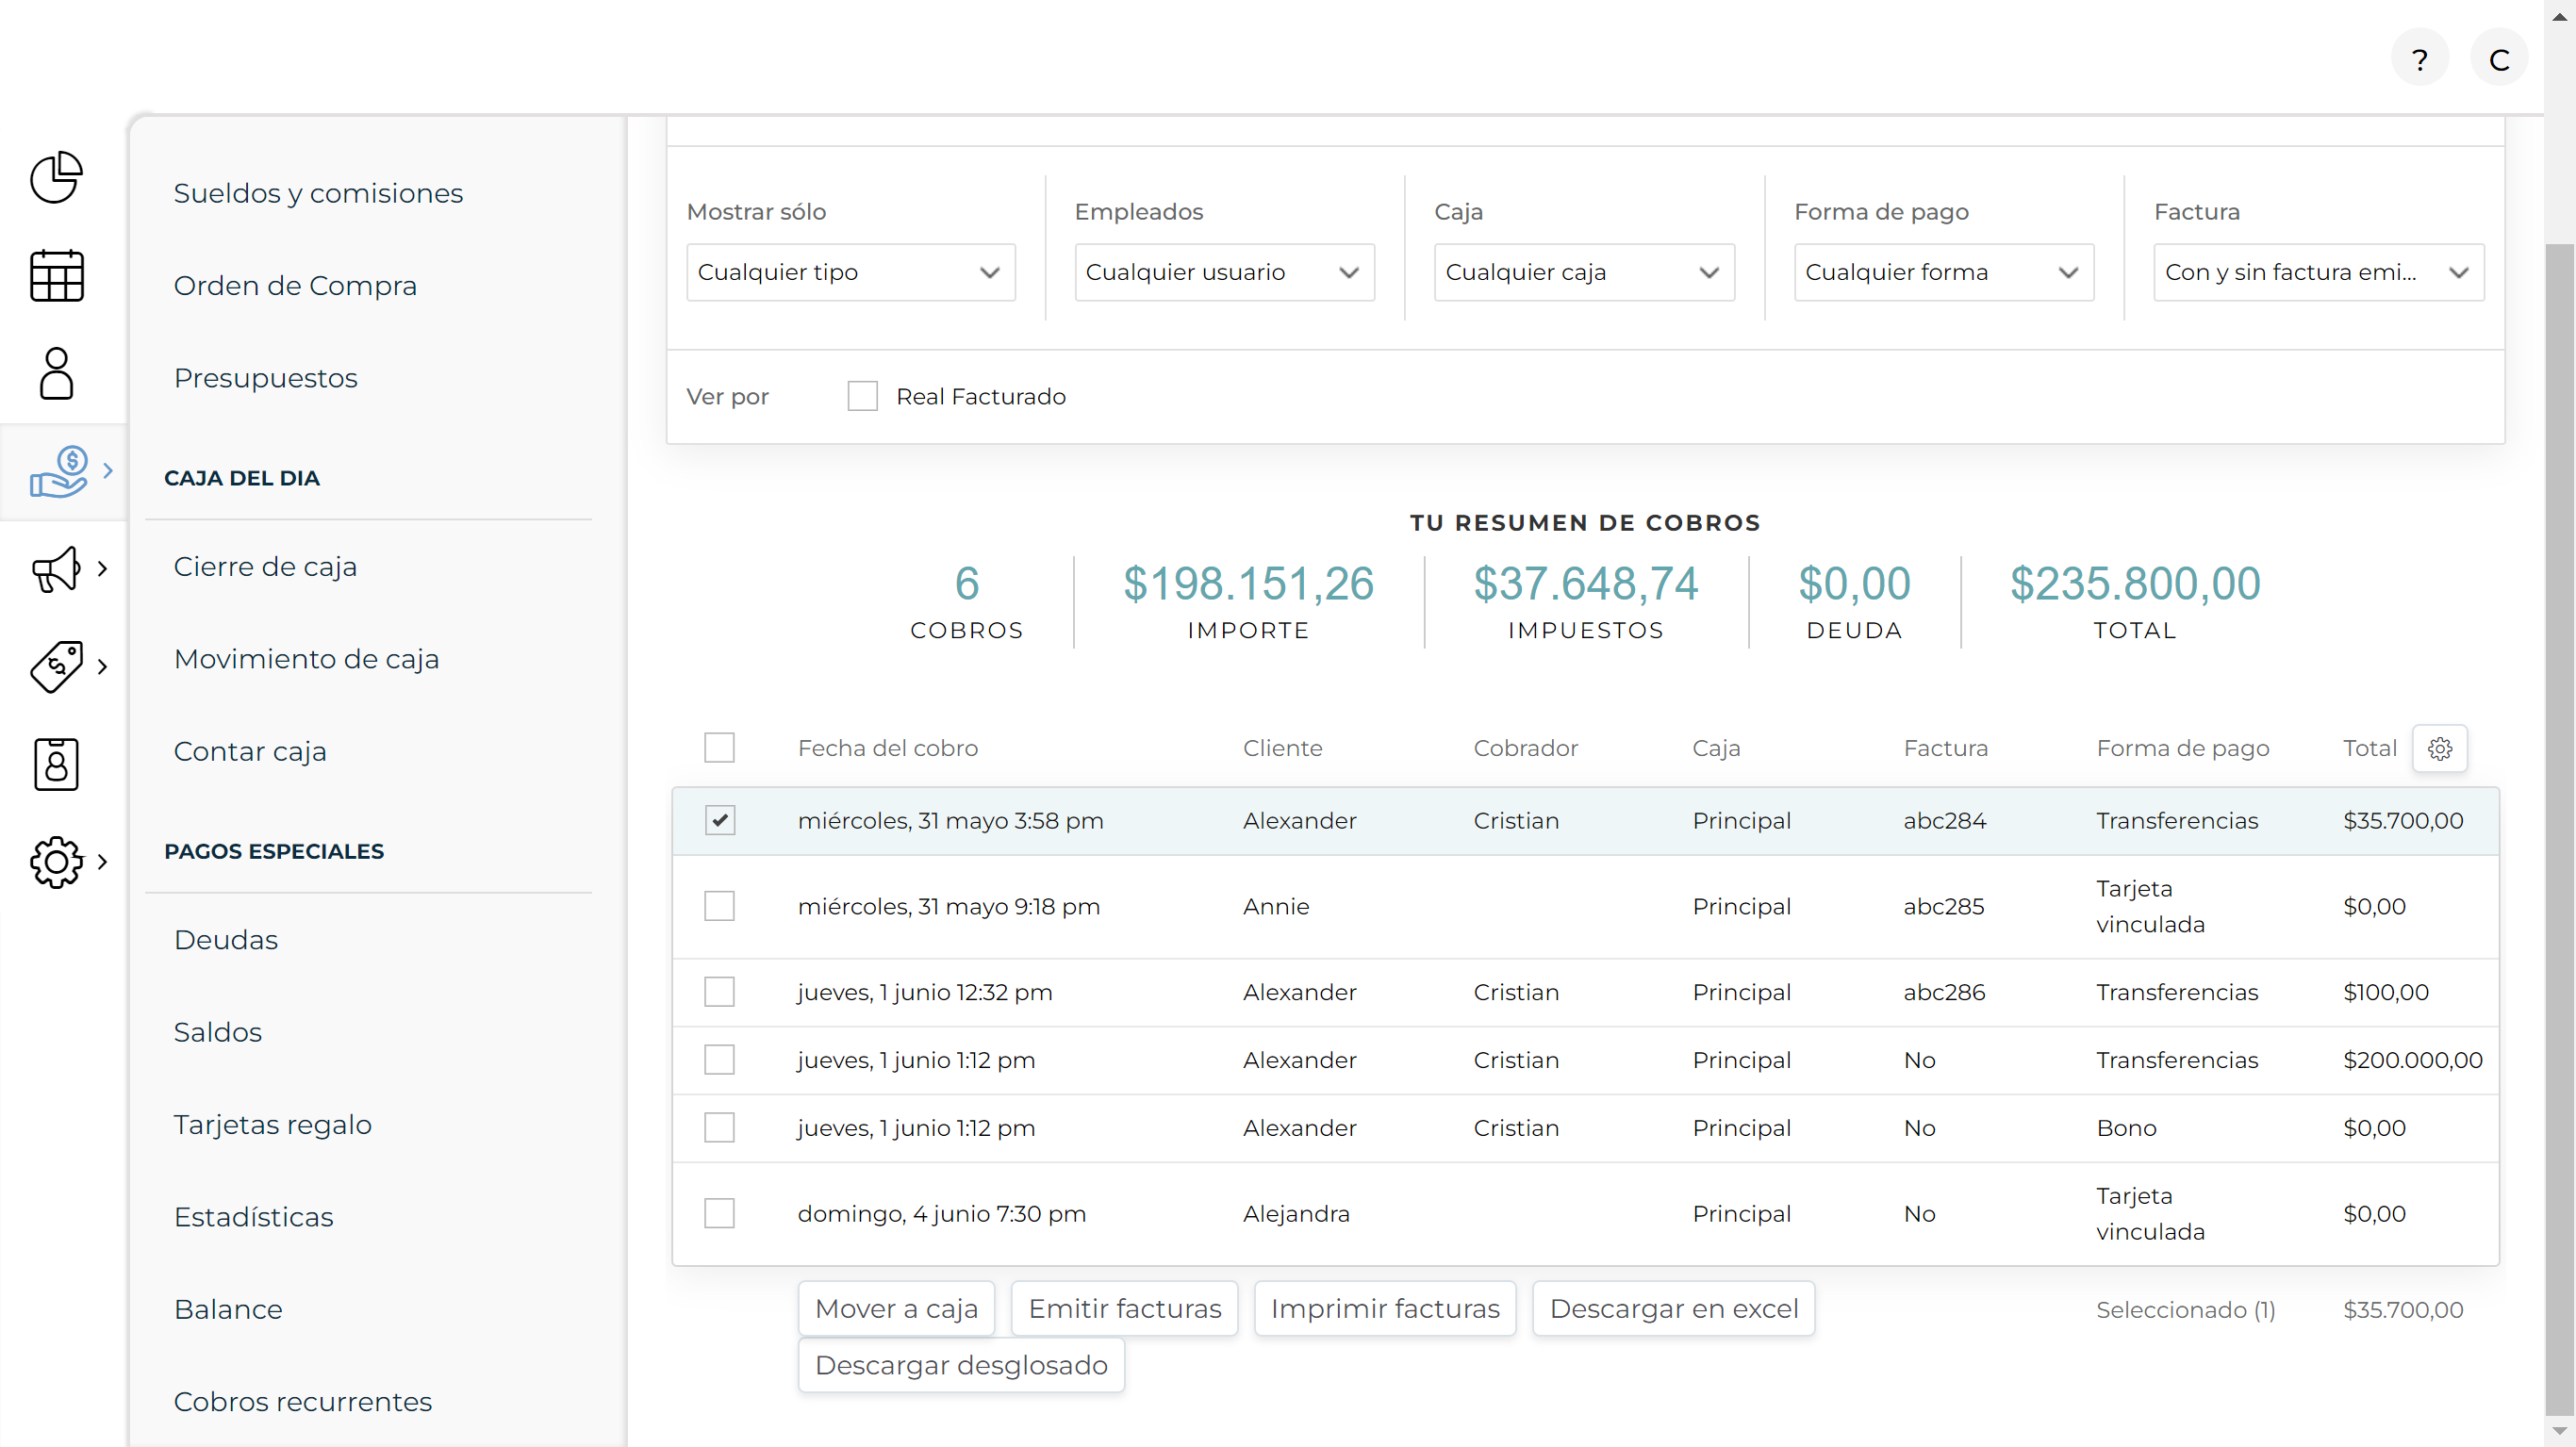The image size is (2576, 1447).
Task: Open the Forma de pago dropdown
Action: click(1943, 272)
